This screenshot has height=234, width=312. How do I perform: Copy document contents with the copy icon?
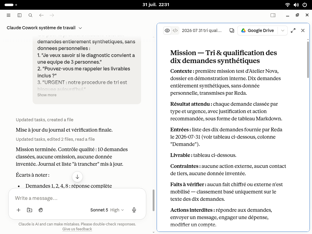(x=232, y=30)
